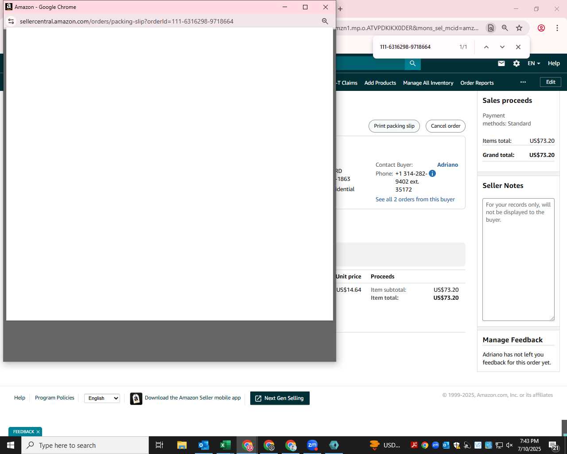Click the Edit button in the nav bar

[x=551, y=82]
